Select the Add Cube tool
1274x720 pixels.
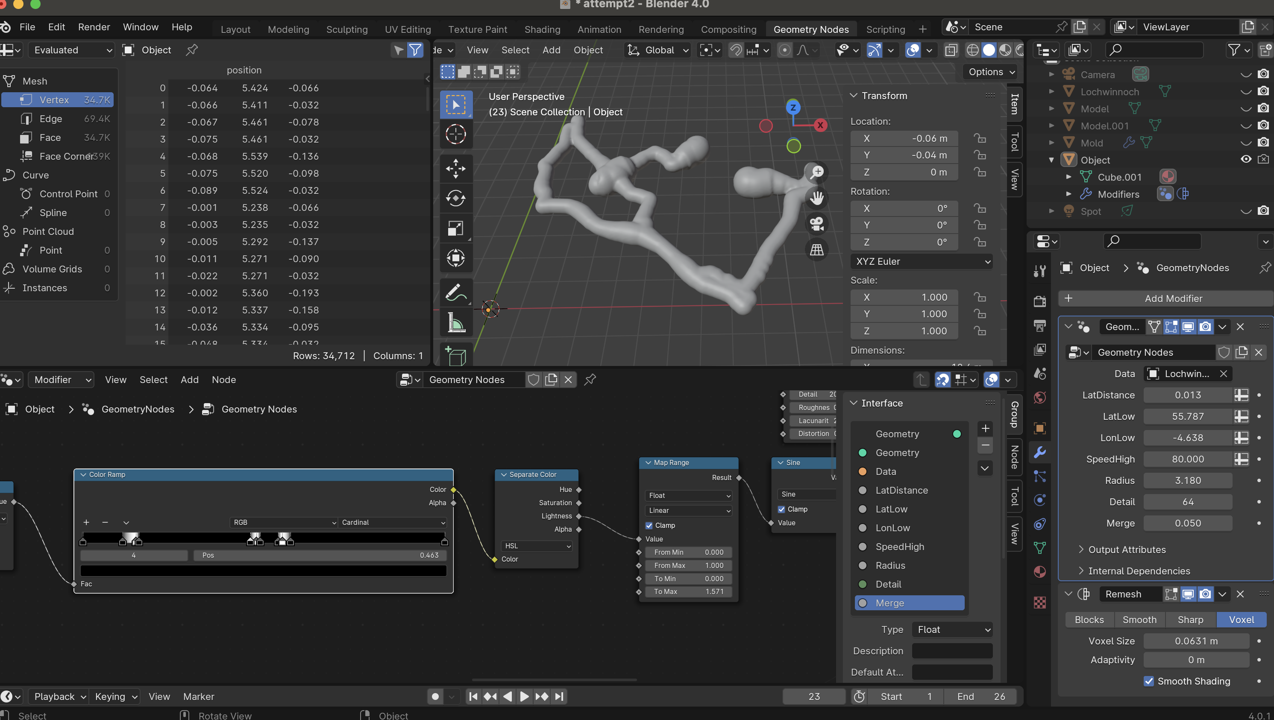[x=455, y=356]
